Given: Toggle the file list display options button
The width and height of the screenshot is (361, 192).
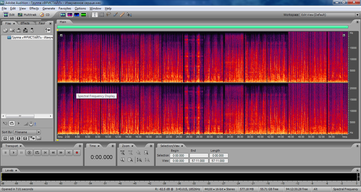Looking at the screenshot, I should click(x=48, y=30).
